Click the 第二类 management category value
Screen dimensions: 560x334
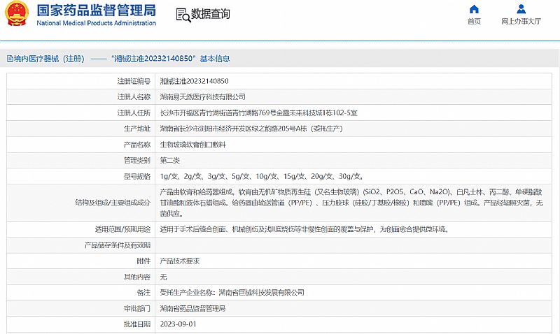(170, 160)
